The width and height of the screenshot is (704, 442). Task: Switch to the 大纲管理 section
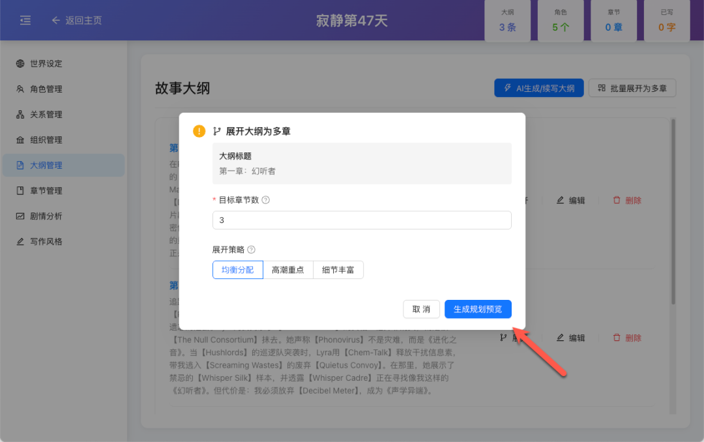coord(46,165)
